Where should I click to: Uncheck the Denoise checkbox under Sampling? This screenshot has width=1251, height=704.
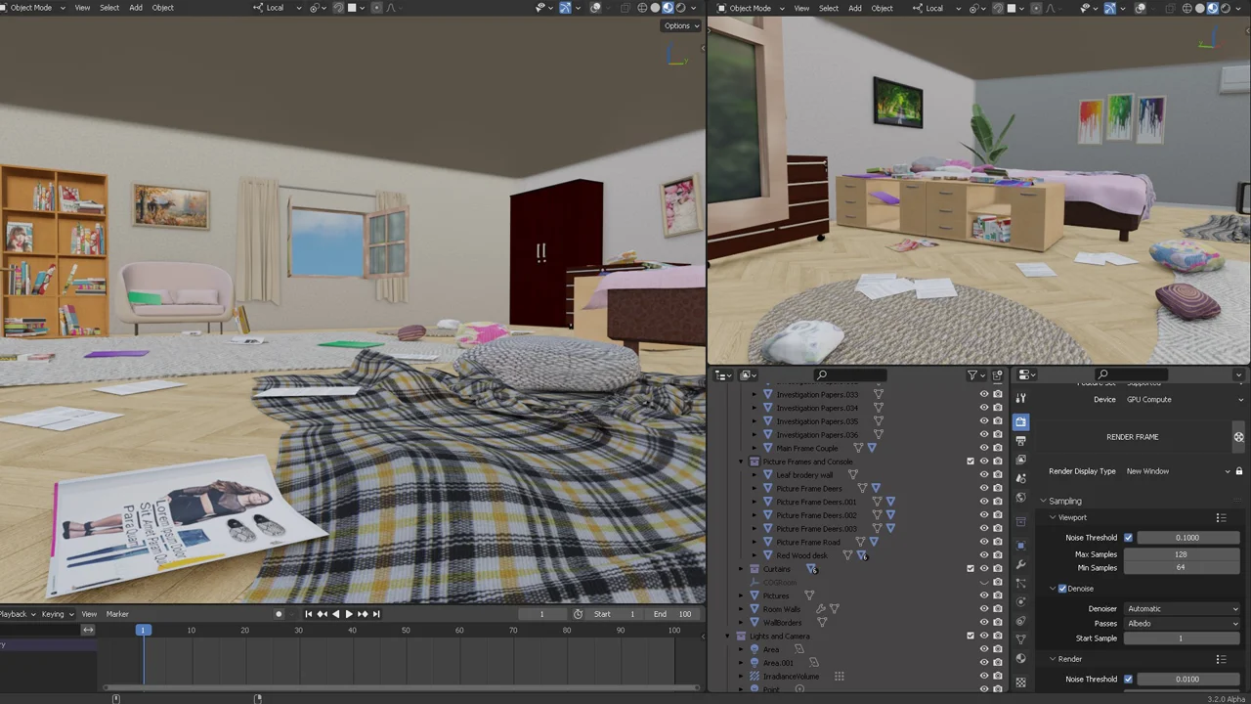1062,588
